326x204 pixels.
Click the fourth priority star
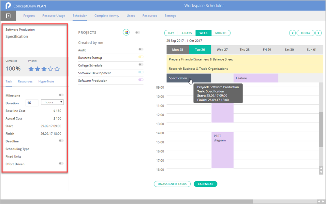[50, 69]
